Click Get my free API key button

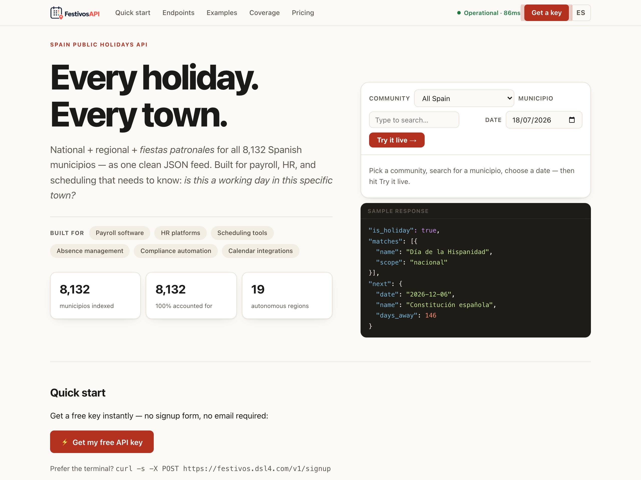click(102, 442)
